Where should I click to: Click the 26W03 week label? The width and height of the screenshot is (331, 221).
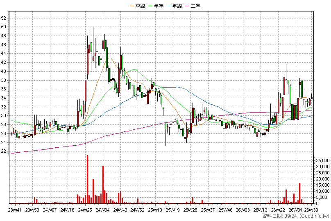click(243, 210)
